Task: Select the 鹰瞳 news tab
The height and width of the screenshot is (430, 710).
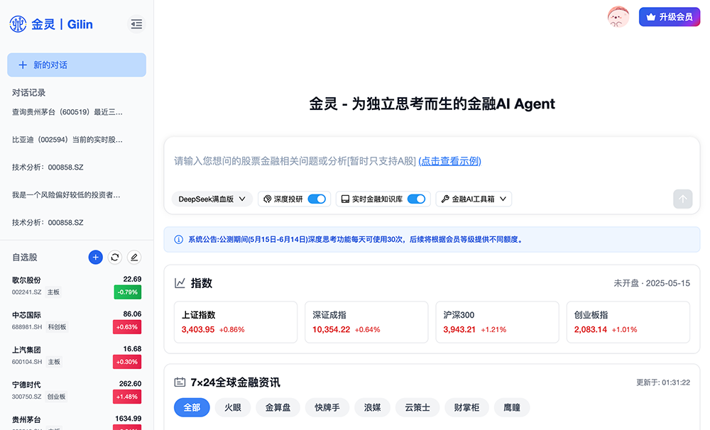Action: click(512, 407)
